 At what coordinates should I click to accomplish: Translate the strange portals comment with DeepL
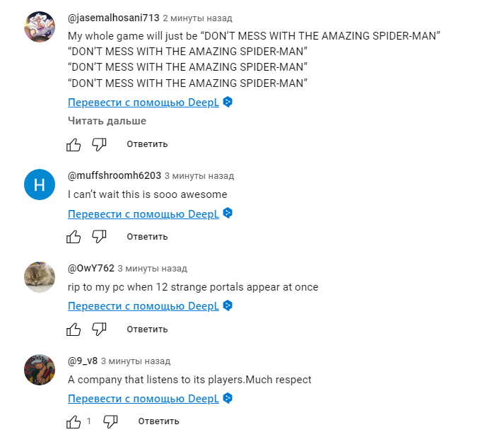(x=144, y=306)
